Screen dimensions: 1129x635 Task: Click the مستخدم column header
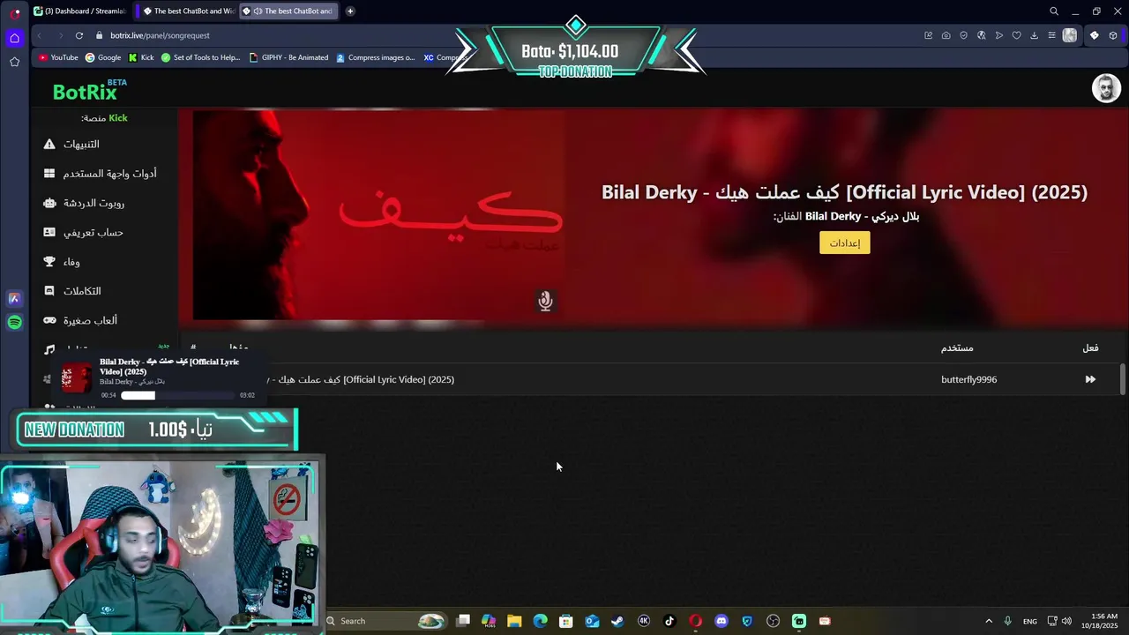[x=957, y=347]
